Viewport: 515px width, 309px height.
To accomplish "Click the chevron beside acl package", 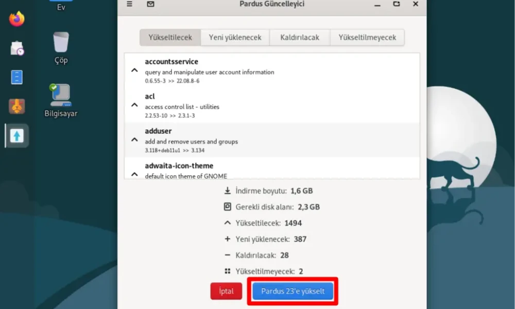I will point(134,105).
